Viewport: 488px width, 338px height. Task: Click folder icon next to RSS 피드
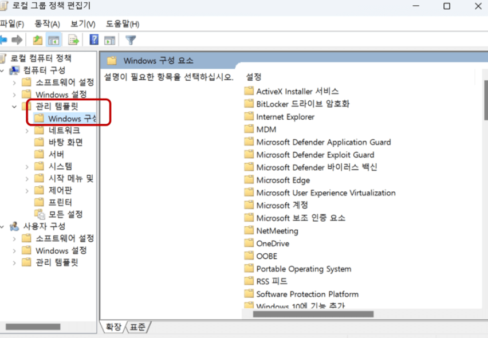249,281
